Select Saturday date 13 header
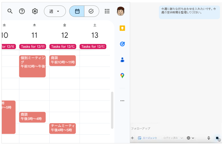Image resolution: width=224 pixels, height=144 pixels. coord(95,35)
